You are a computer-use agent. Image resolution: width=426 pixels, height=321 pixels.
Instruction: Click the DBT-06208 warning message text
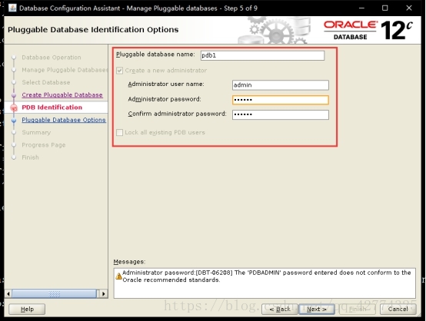pos(266,276)
